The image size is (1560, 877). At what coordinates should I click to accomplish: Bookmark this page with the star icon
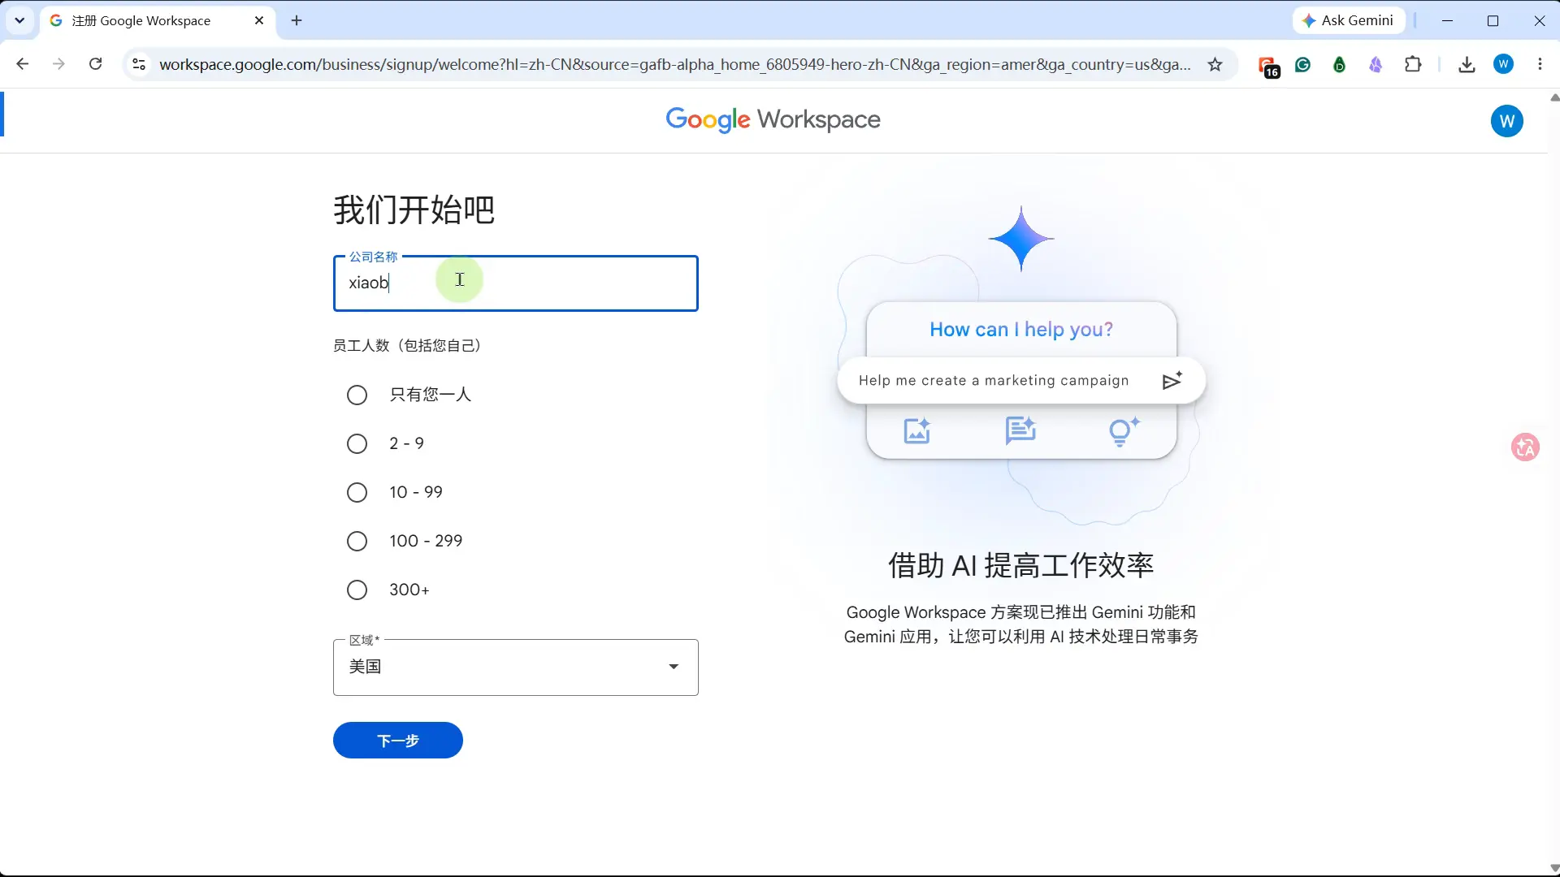pyautogui.click(x=1215, y=64)
